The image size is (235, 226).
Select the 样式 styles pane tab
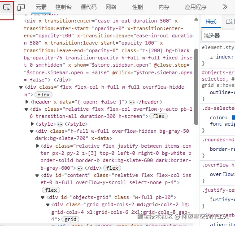211,22
